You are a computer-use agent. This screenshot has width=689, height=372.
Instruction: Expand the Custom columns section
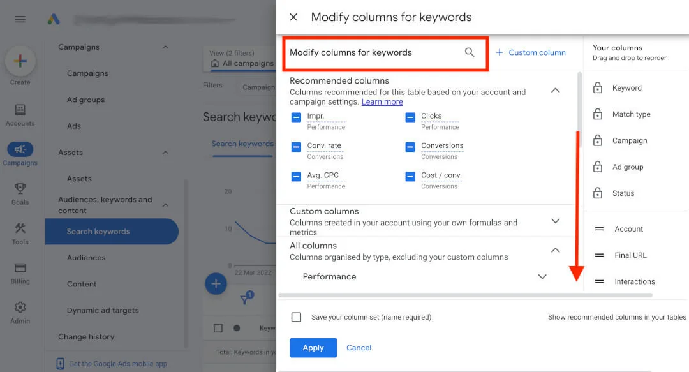click(556, 221)
